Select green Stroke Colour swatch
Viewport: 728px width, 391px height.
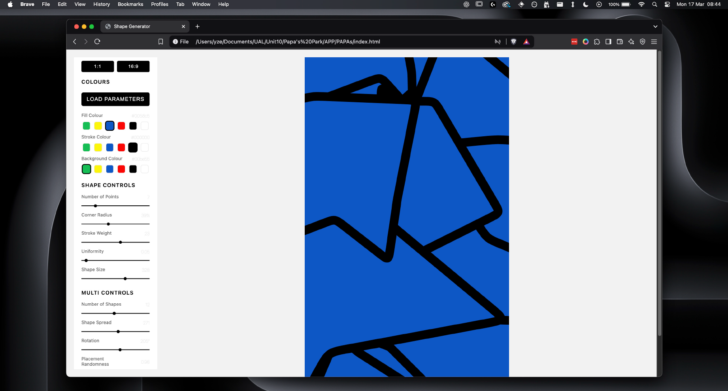tap(86, 147)
